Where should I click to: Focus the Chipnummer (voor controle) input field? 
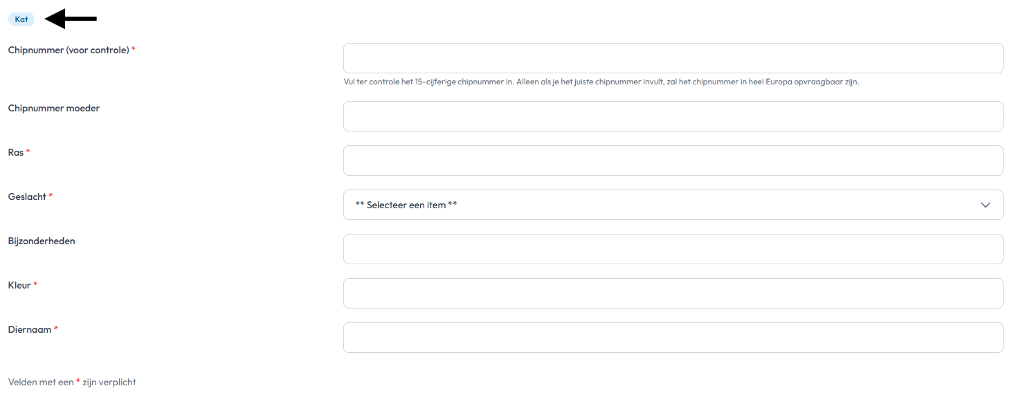click(673, 58)
